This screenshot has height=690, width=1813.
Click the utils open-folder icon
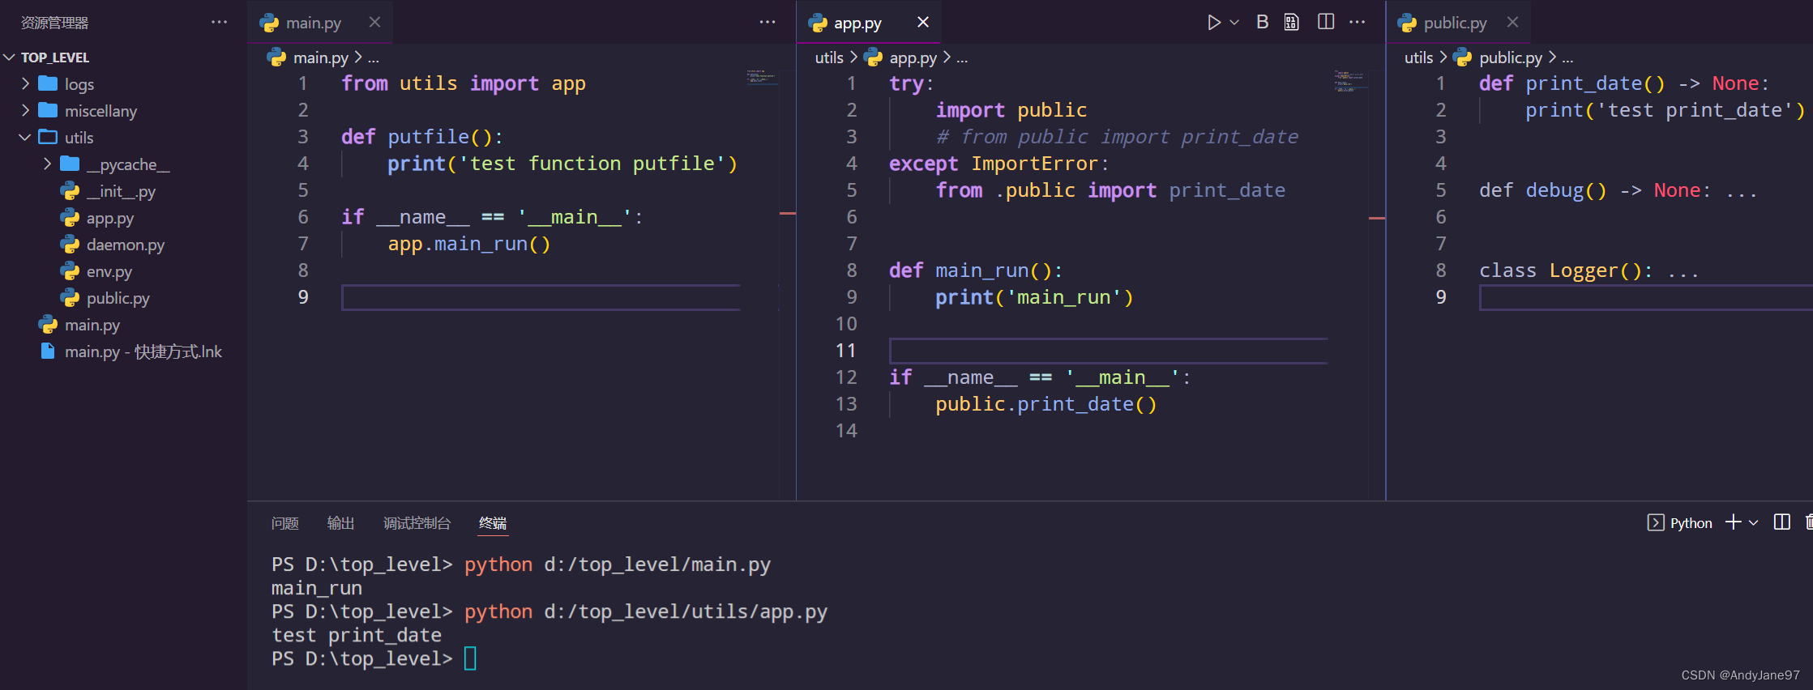(x=48, y=137)
